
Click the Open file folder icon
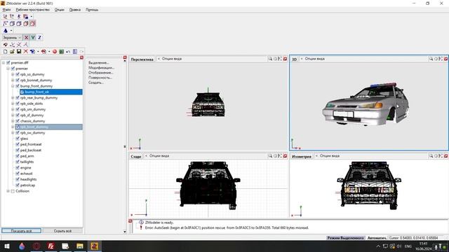(12, 51)
